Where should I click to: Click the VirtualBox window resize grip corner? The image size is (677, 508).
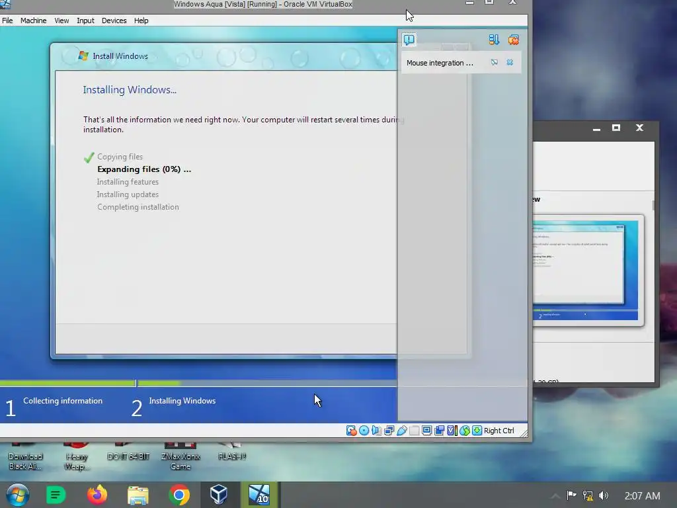524,433
